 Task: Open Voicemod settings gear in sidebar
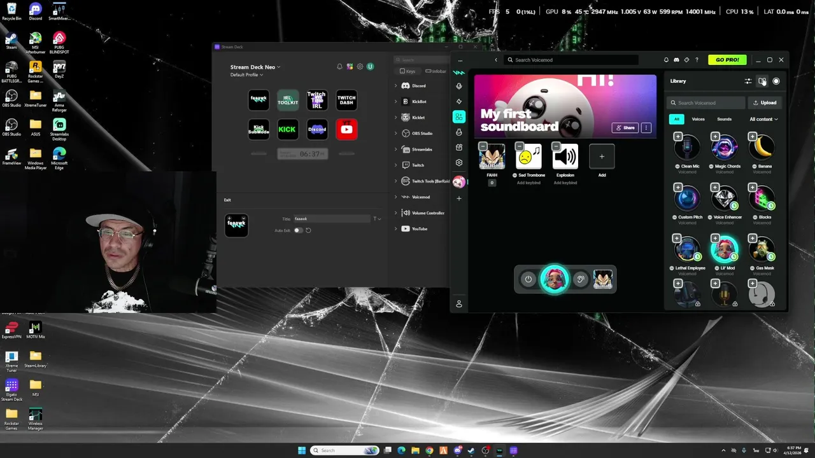tap(458, 162)
